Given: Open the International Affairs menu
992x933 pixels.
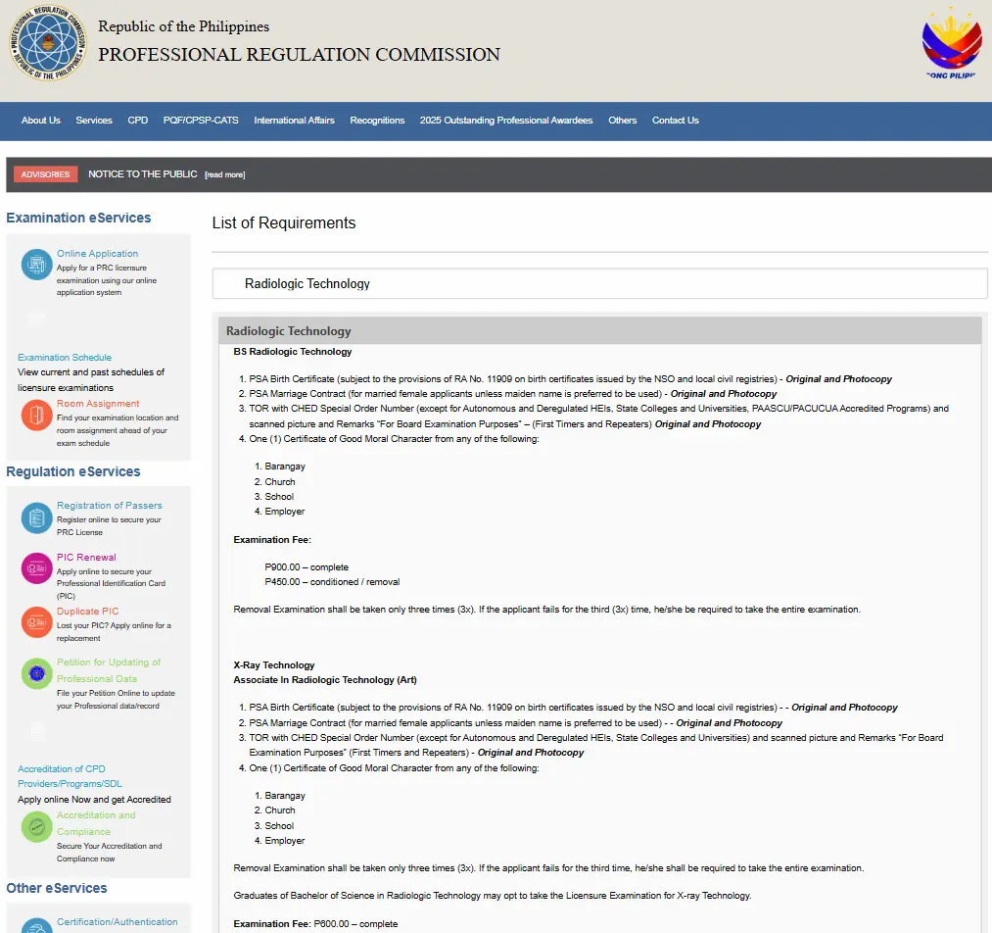Looking at the screenshot, I should tap(294, 121).
